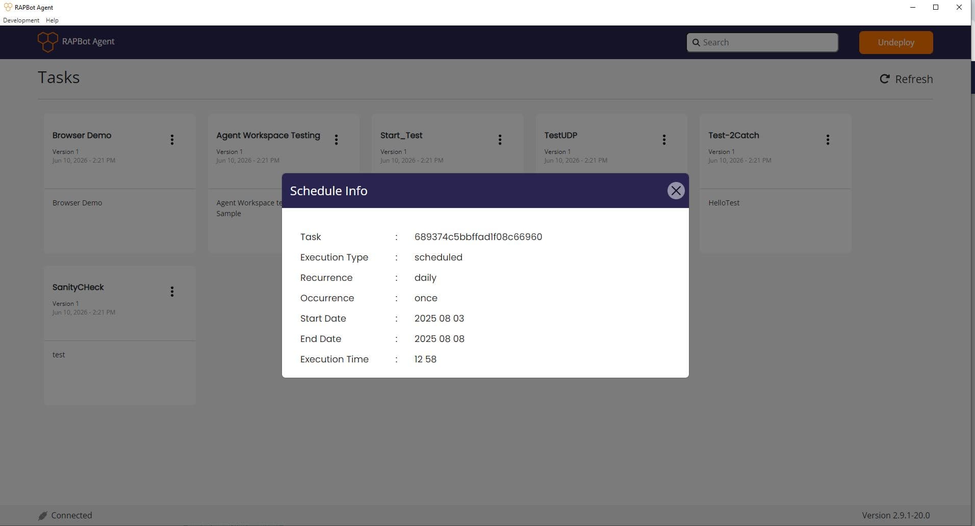975x526 pixels.
Task: Click the Execution Time label
Action: [x=334, y=359]
